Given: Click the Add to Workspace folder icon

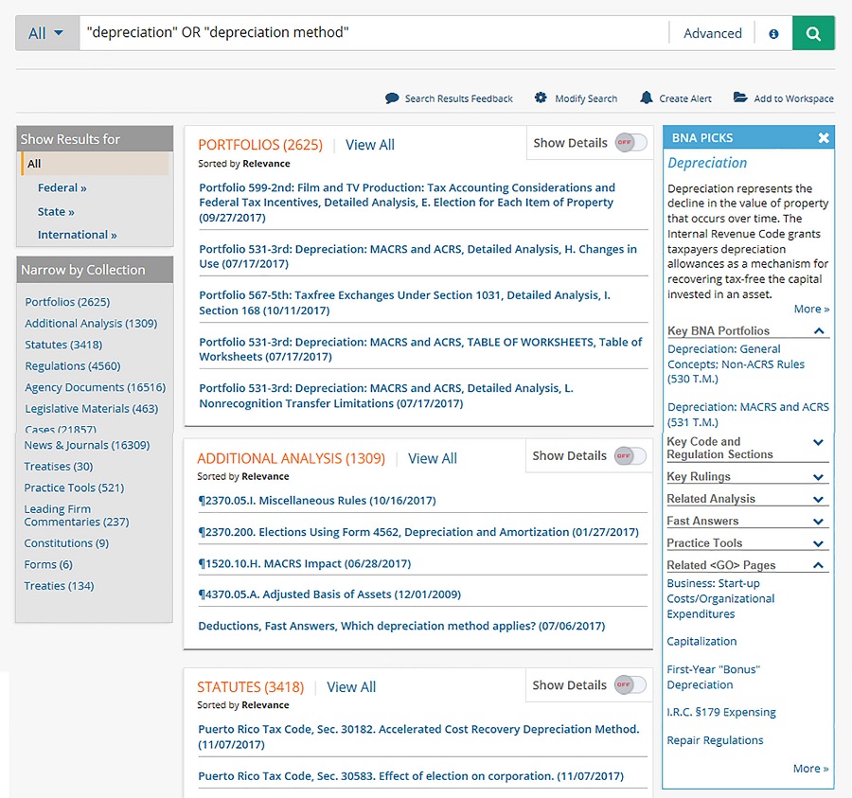Looking at the screenshot, I should 740,98.
